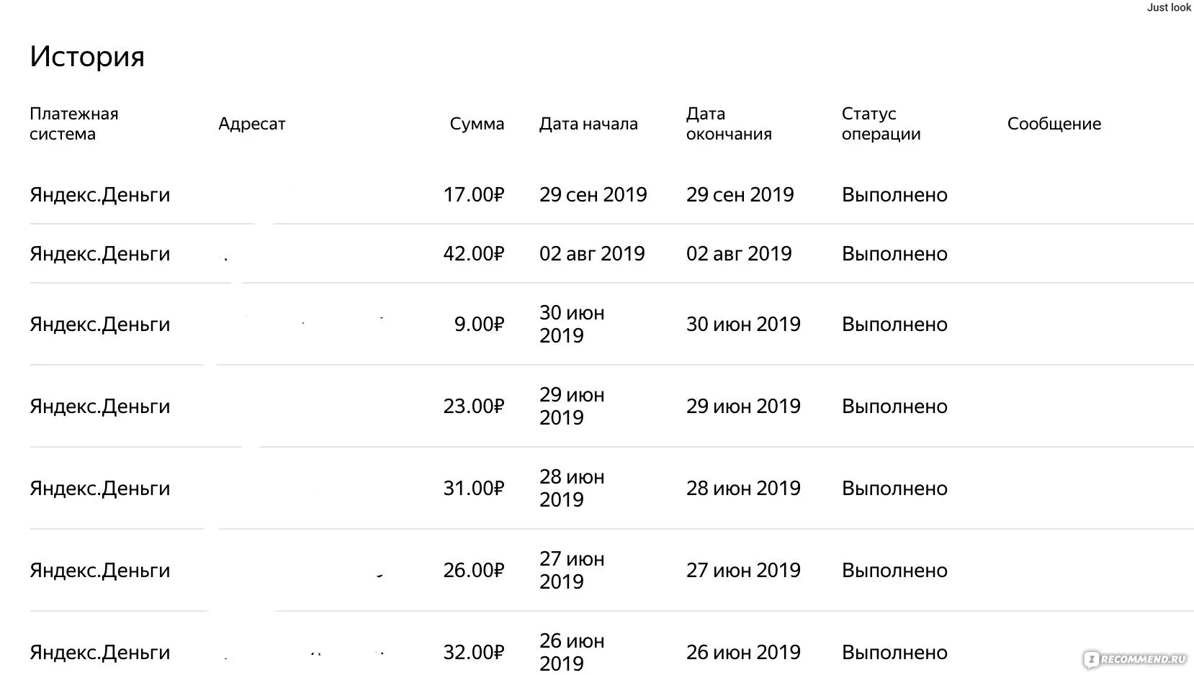Click the Статус операции column header

pos(881,124)
